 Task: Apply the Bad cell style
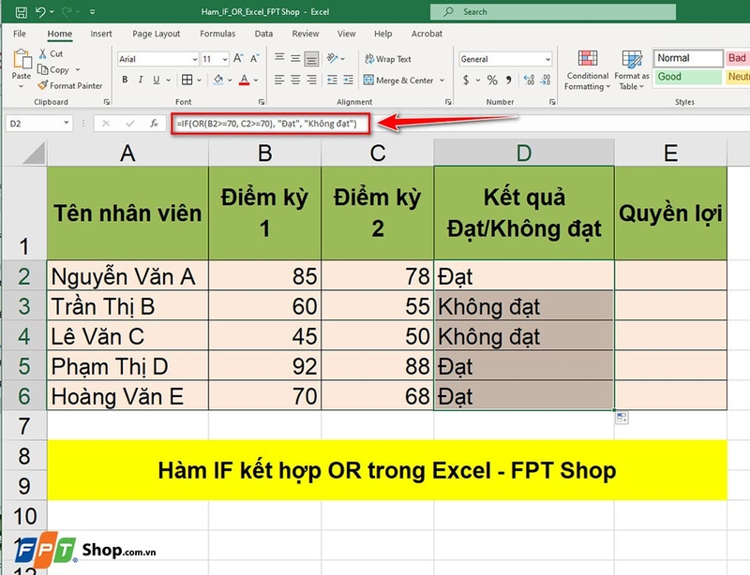click(737, 58)
